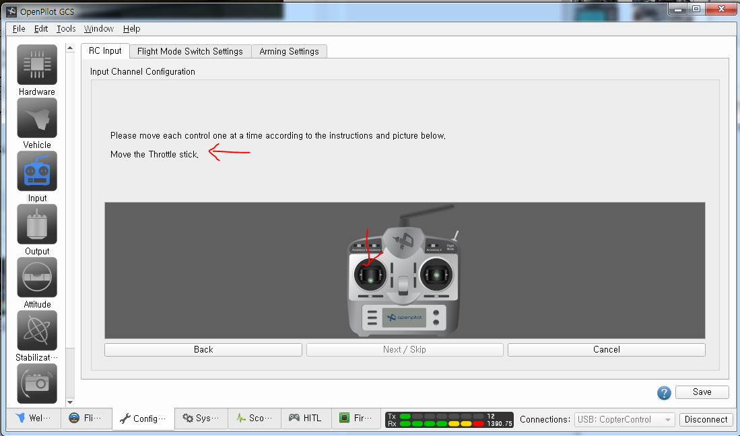
Task: Click the sidebar scroll up arrow
Action: pos(70,48)
